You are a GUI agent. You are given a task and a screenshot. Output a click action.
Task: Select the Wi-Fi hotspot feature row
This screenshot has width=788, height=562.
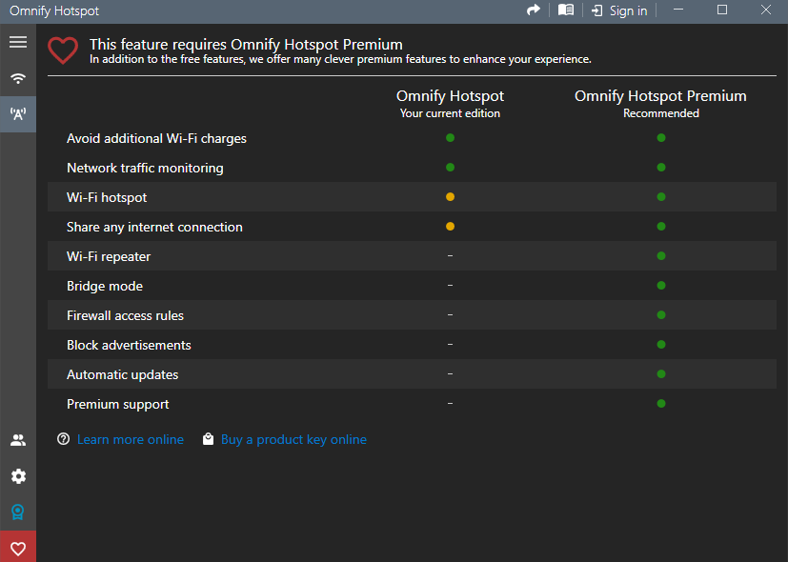(x=412, y=197)
